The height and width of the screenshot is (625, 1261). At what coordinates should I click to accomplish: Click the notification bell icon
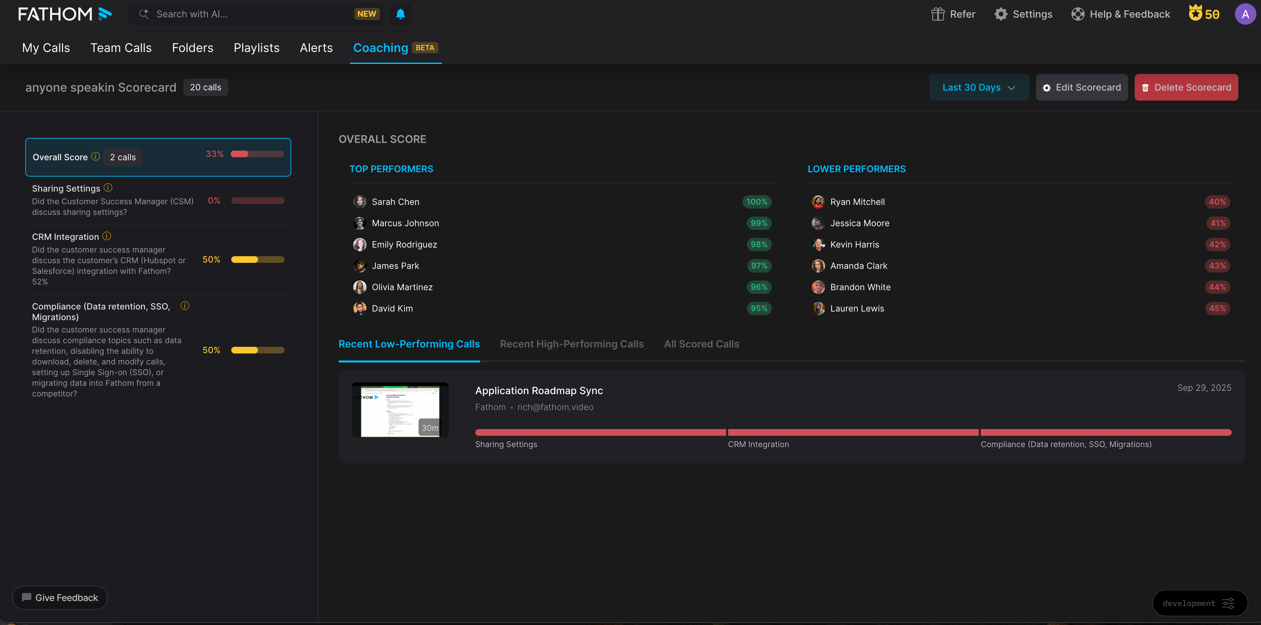point(400,14)
